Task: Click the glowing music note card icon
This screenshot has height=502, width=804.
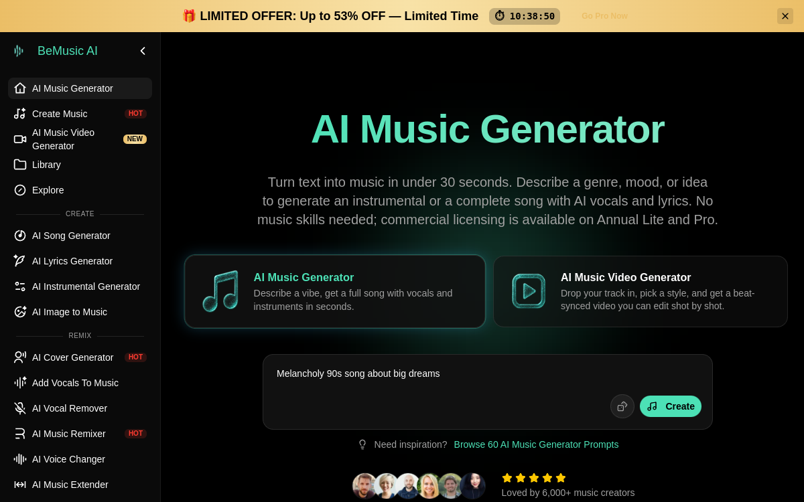Action: point(220,291)
